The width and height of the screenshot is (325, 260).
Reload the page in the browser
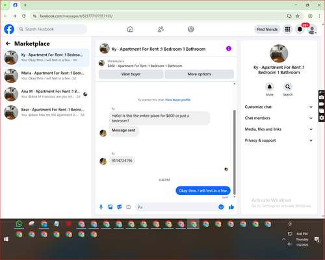point(24,16)
